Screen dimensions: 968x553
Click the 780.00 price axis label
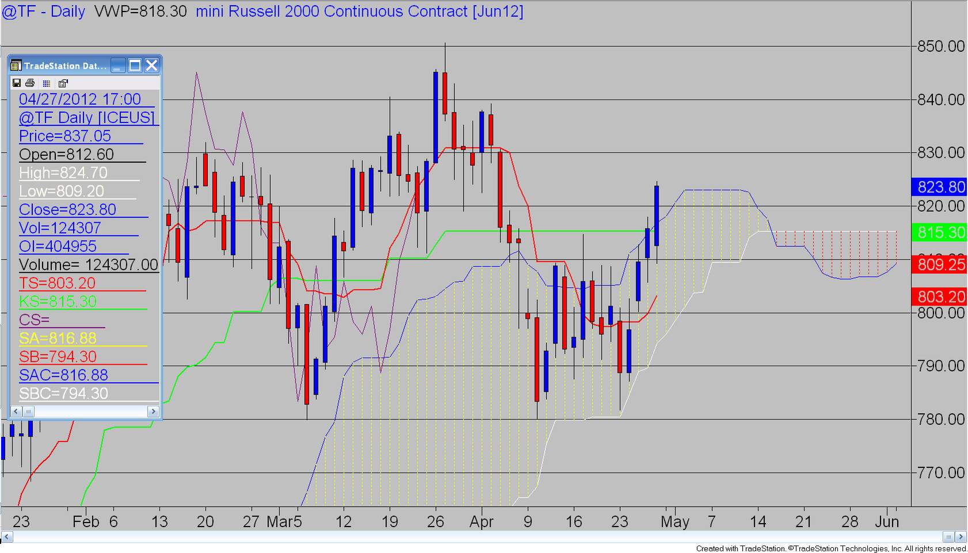941,419
